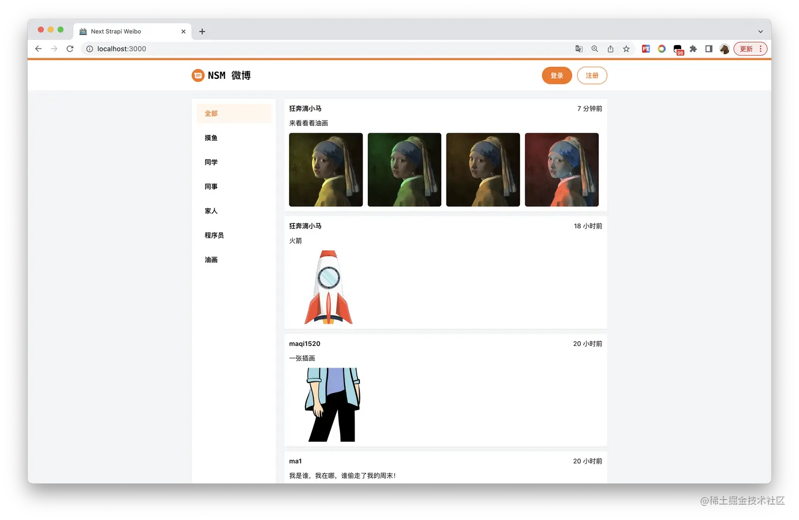Open the extension with 96 badge
Screen dimensions: 799x520
678,50
